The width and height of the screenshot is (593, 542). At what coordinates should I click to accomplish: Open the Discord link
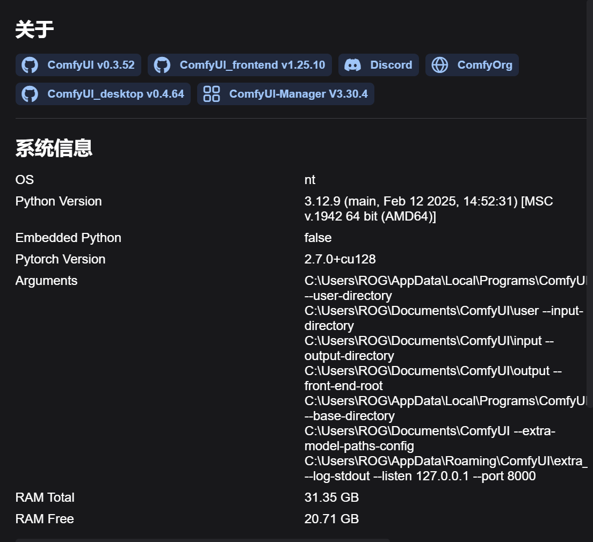click(x=379, y=65)
